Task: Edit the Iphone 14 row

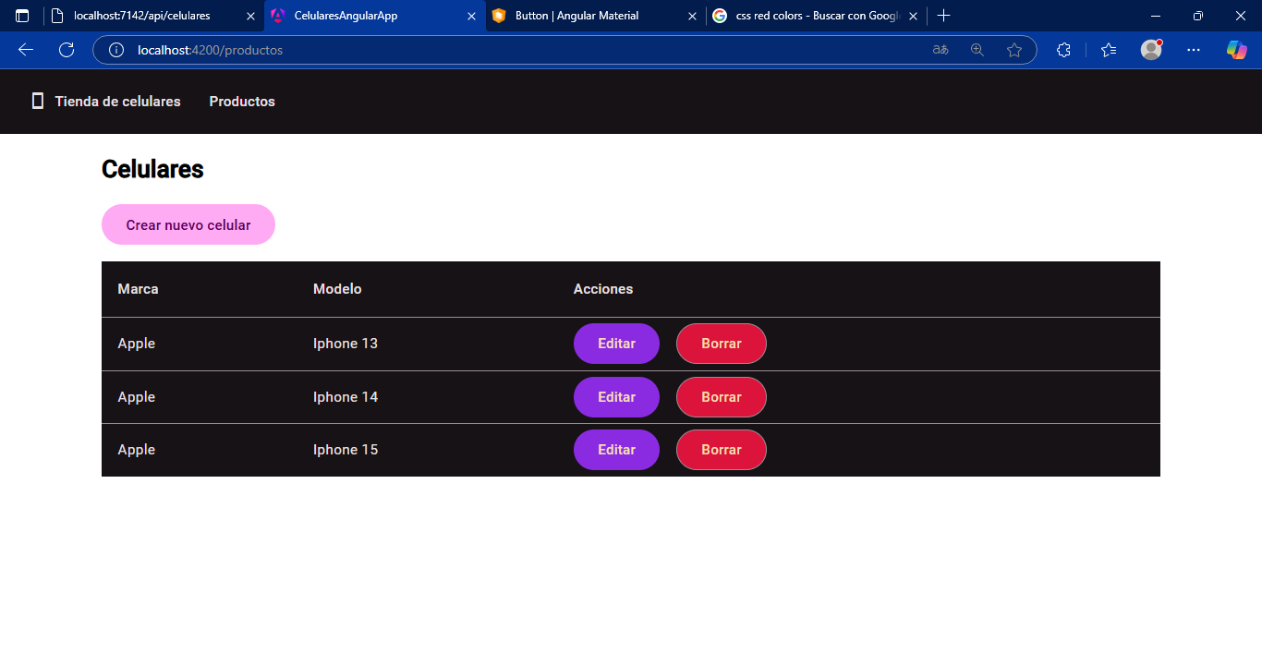Action: [x=616, y=397]
